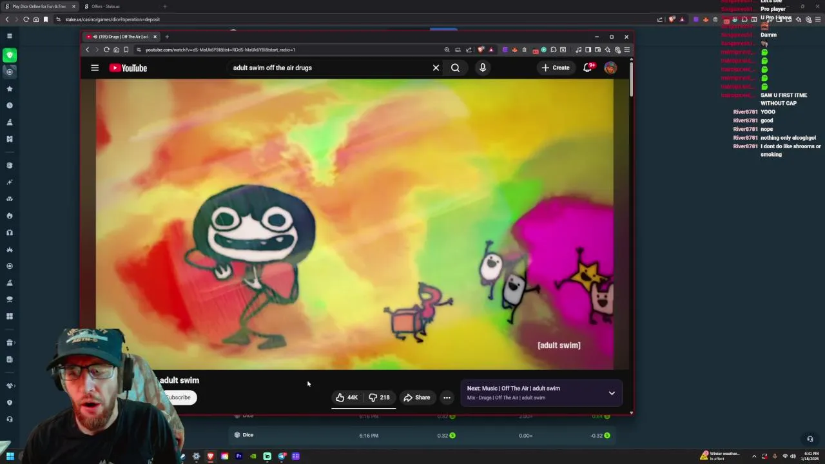
Task: Expand the Next: Music playlist panel
Action: click(x=612, y=392)
